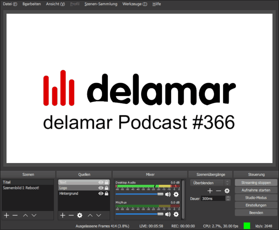Image resolution: width=279 pixels, height=230 pixels.
Task: Click the 'Ausgelassene Frames 414 (3.8%)' status
Action: 103,226
